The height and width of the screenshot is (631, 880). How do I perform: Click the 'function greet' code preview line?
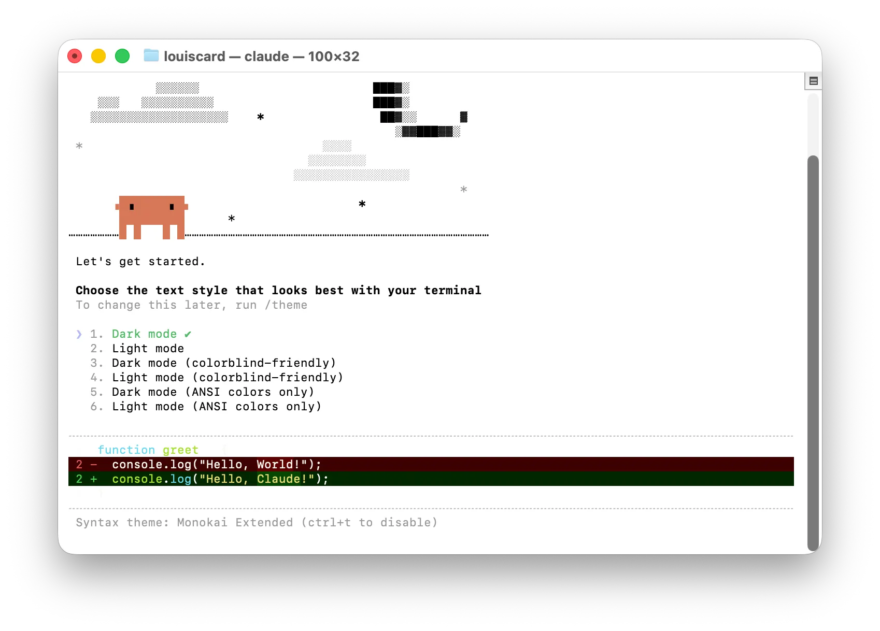pyautogui.click(x=148, y=450)
